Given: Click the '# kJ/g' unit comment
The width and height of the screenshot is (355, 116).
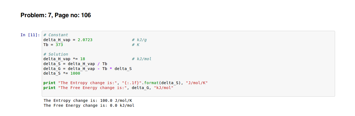Looking at the screenshot, I should [139, 40].
